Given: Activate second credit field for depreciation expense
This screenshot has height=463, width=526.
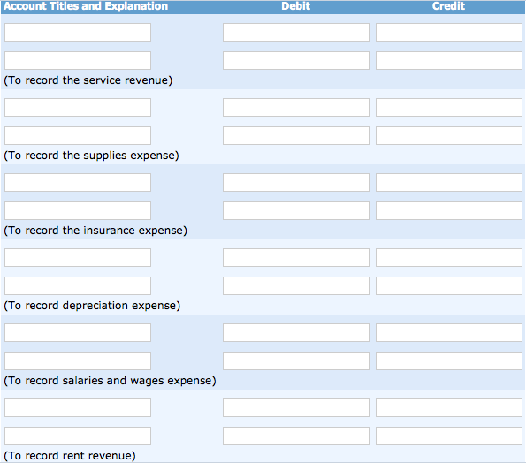Looking at the screenshot, I should coord(449,285).
